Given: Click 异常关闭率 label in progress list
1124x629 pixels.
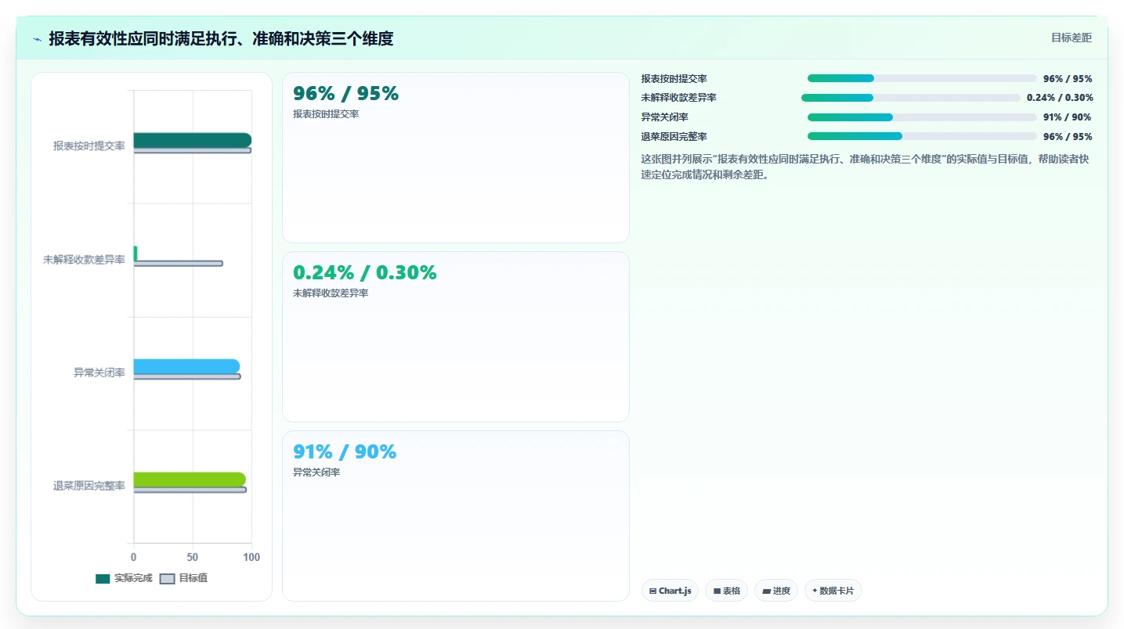Looking at the screenshot, I should click(665, 117).
